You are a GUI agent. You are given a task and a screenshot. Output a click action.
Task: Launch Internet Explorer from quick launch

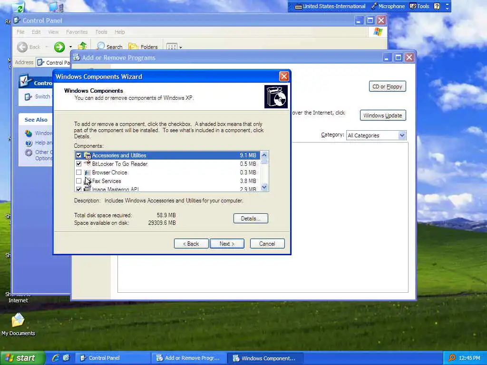click(56, 358)
